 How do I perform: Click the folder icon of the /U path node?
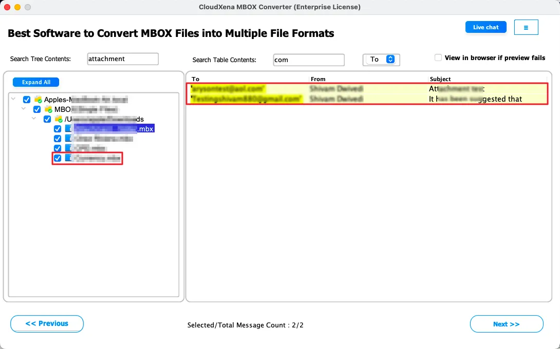pos(59,119)
